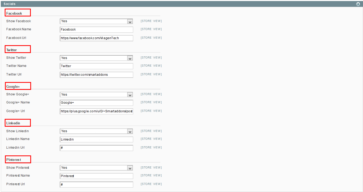Focus the Linkedin Name input field
Viewport: 363px width, 192px height.
(x=96, y=139)
